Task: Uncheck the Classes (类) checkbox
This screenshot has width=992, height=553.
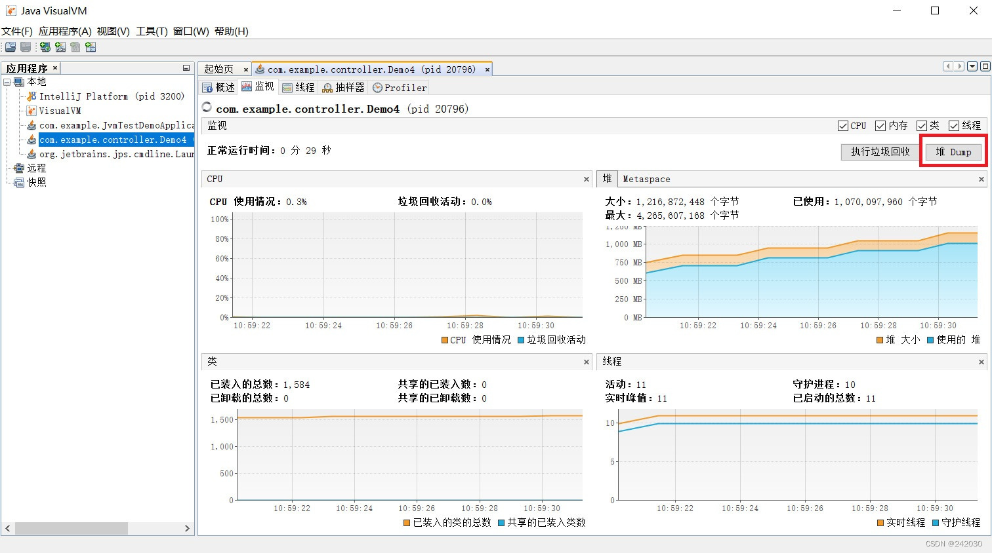Action: [x=922, y=126]
